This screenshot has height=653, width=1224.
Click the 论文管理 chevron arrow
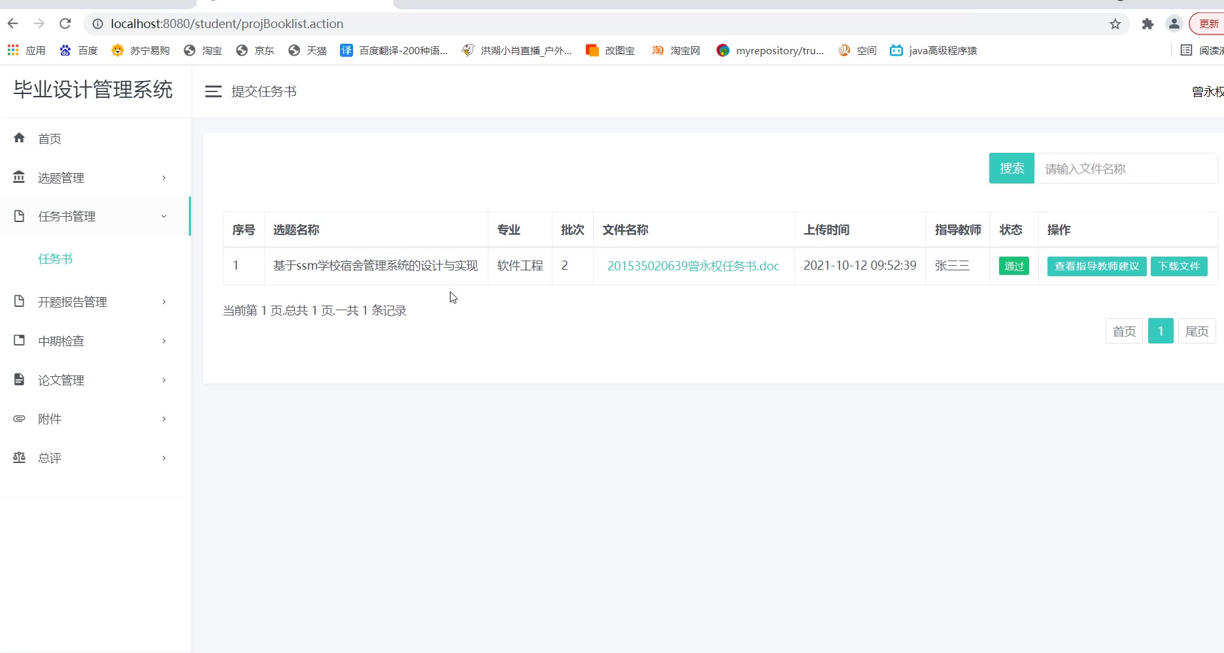point(164,380)
